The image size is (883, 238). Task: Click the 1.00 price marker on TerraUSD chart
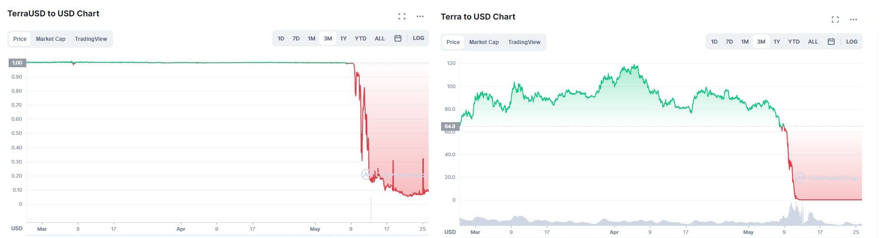point(17,63)
